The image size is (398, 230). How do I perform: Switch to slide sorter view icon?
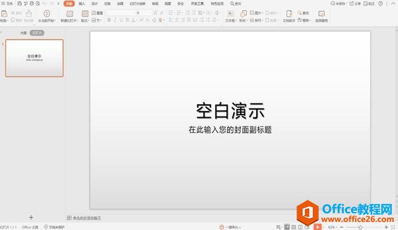click(294, 227)
